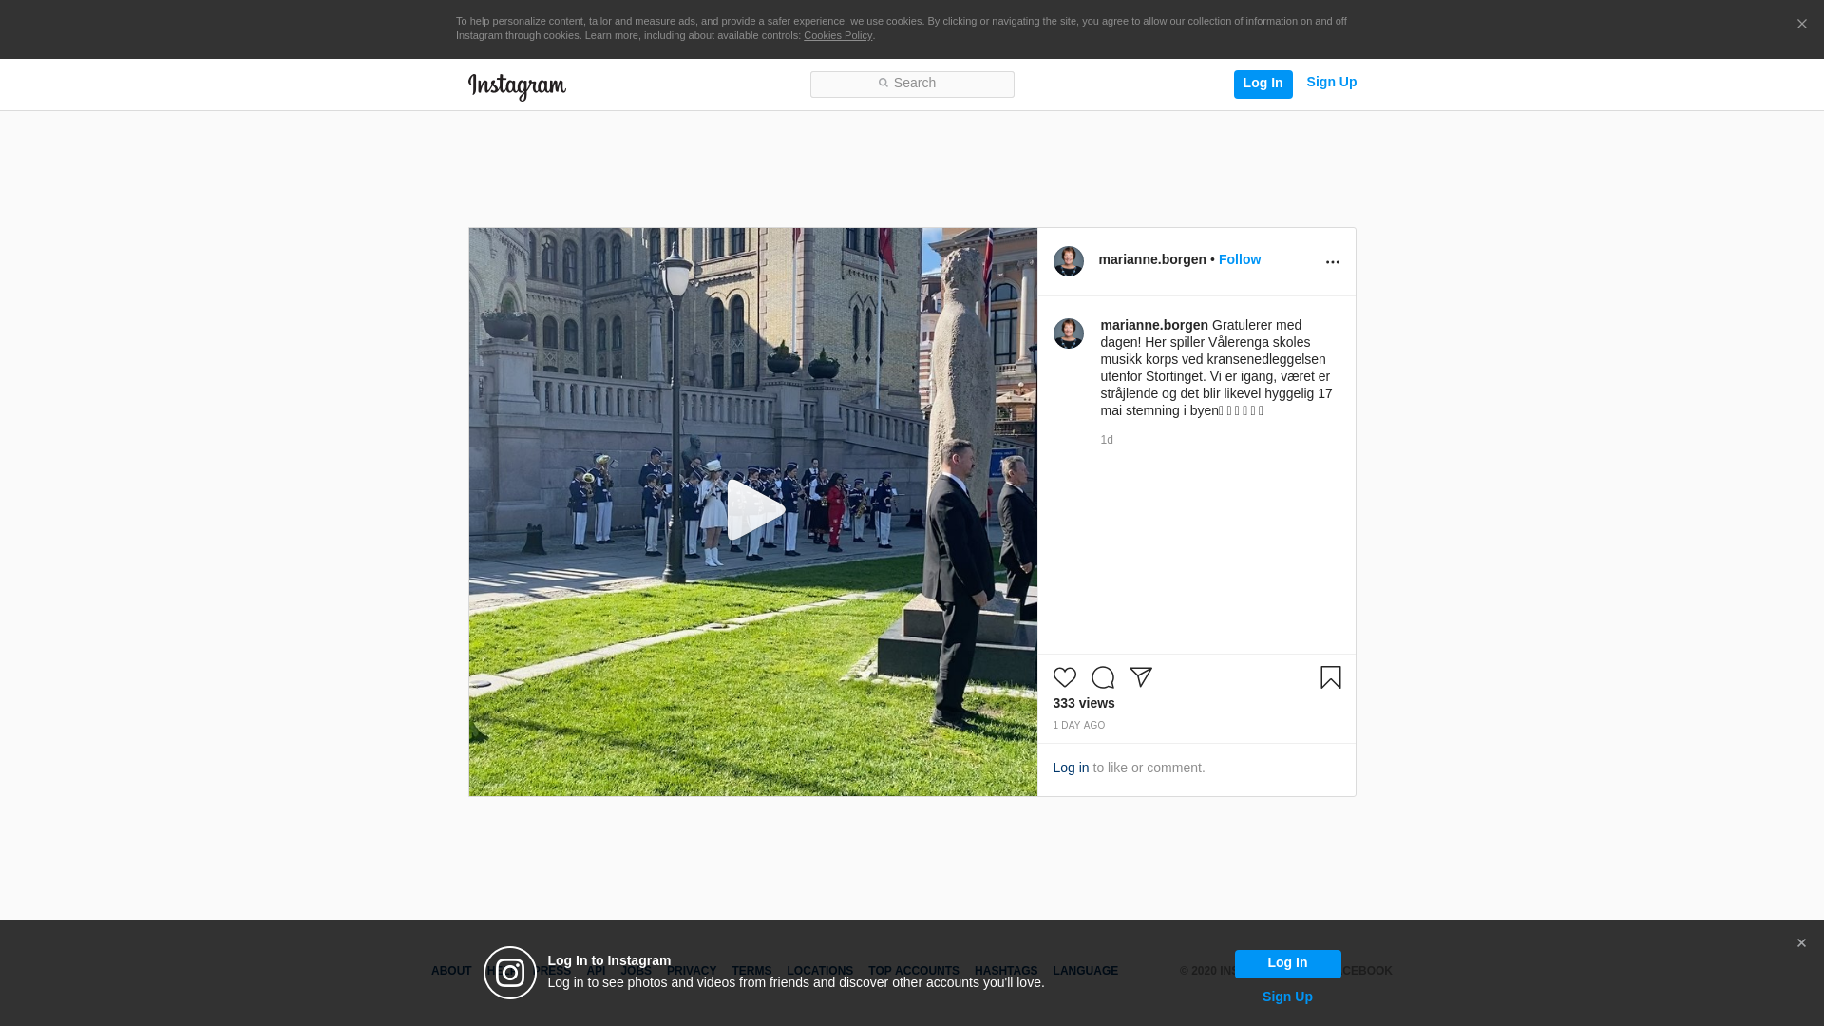Image resolution: width=1824 pixels, height=1026 pixels.
Task: Click the avatar beside the caption
Action: [1069, 333]
